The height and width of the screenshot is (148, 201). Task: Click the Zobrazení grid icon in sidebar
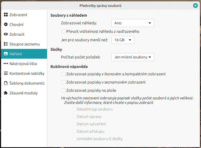pyautogui.click(x=6, y=15)
